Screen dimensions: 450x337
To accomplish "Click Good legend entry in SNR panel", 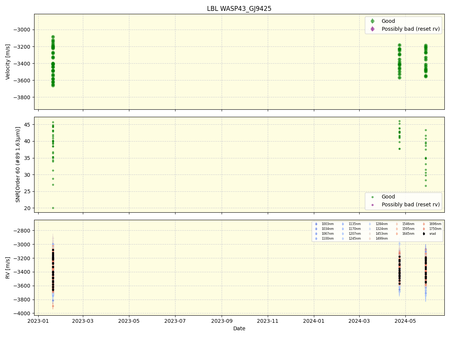I will click(x=388, y=197).
